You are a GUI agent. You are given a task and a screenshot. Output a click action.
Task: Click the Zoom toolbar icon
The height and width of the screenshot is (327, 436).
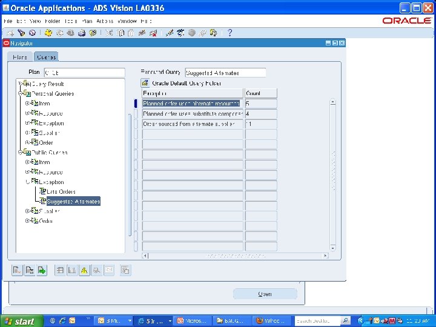coord(180,33)
